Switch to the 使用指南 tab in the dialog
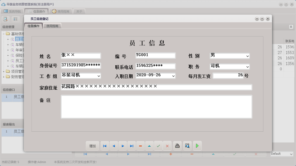The image size is (296, 166). (53, 26)
